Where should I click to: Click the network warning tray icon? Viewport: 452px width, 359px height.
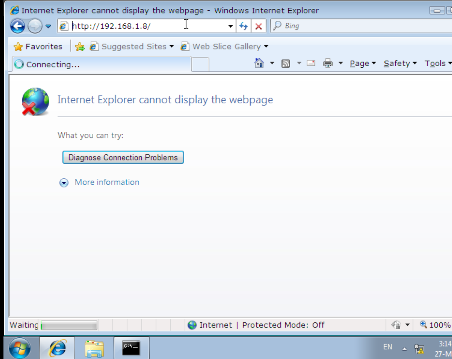(x=419, y=349)
